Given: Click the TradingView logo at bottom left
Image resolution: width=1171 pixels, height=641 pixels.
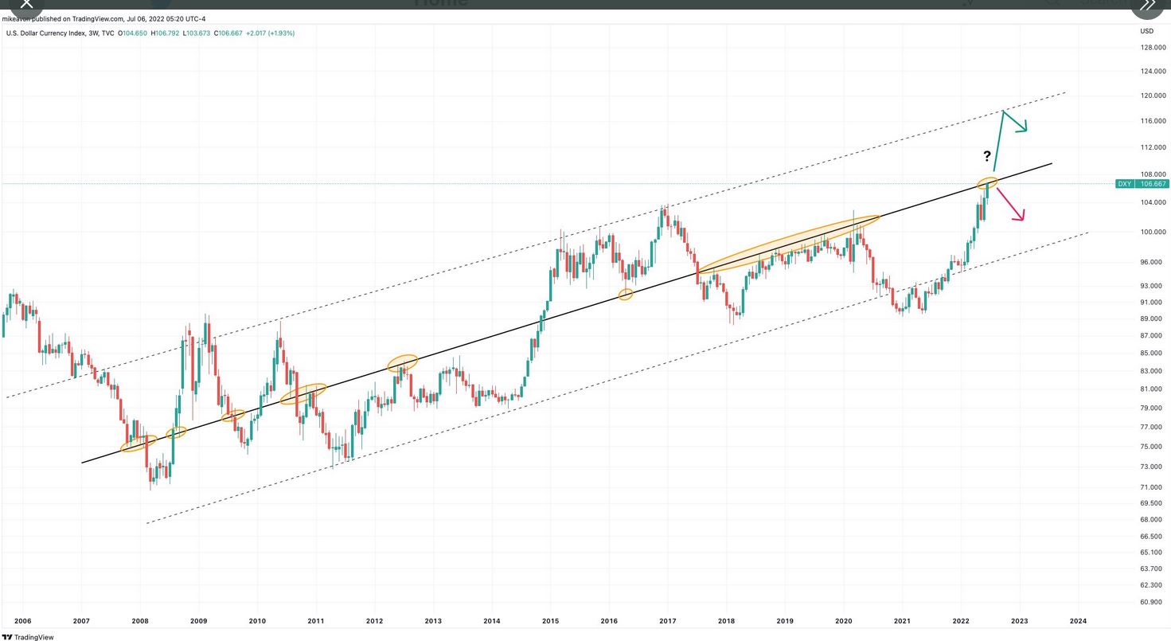Looking at the screenshot, I should (x=28, y=637).
